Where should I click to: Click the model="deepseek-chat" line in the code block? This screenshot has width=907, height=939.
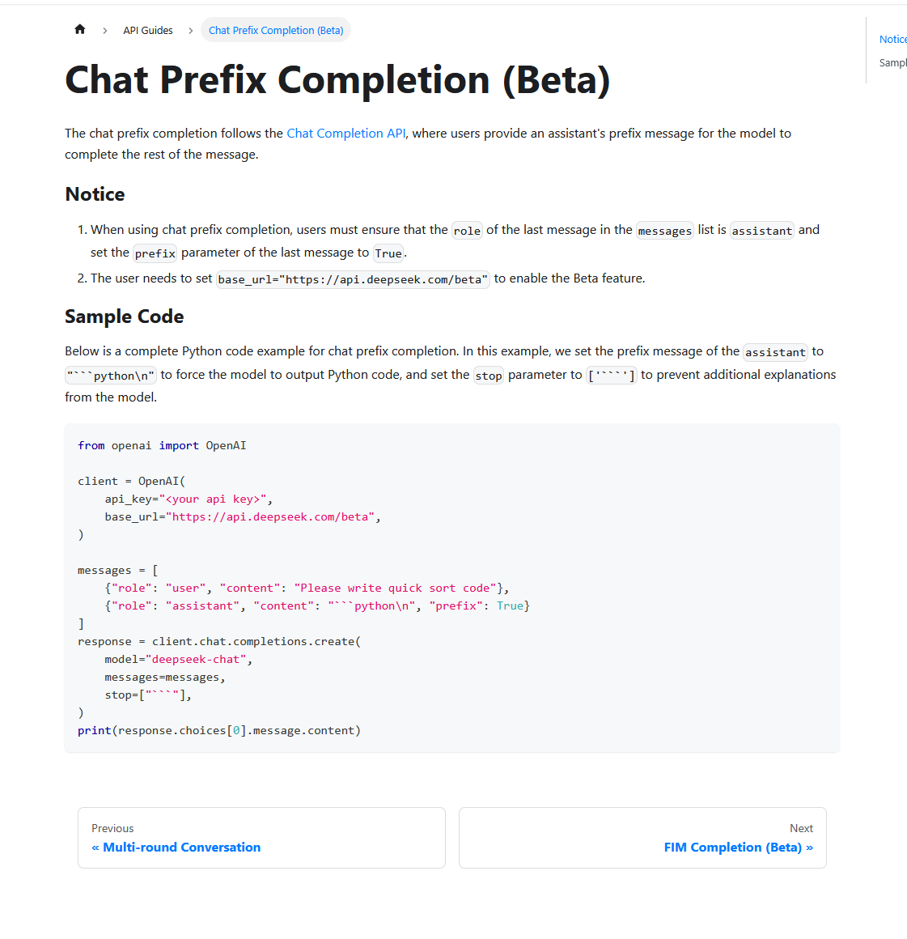click(x=178, y=660)
